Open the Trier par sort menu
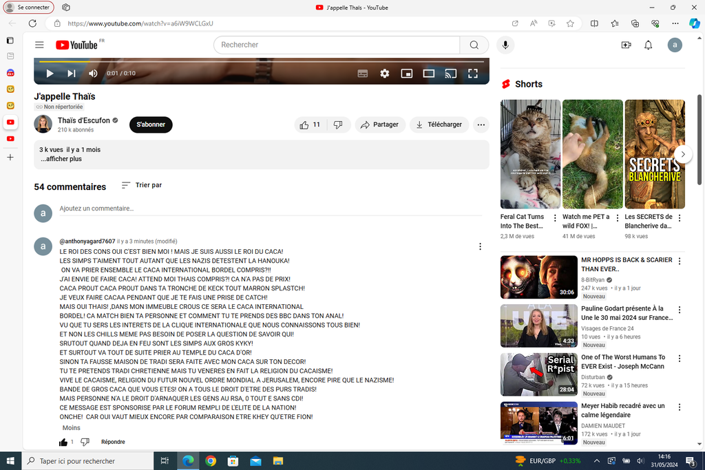 (142, 185)
